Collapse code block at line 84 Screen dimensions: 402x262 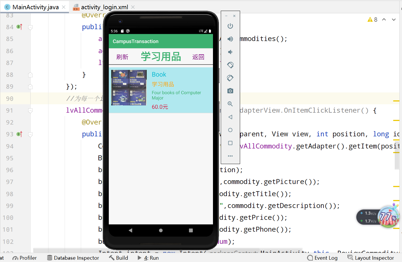click(30, 27)
